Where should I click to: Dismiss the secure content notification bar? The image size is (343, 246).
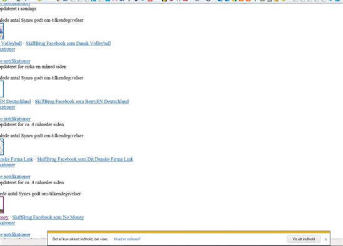[326, 239]
